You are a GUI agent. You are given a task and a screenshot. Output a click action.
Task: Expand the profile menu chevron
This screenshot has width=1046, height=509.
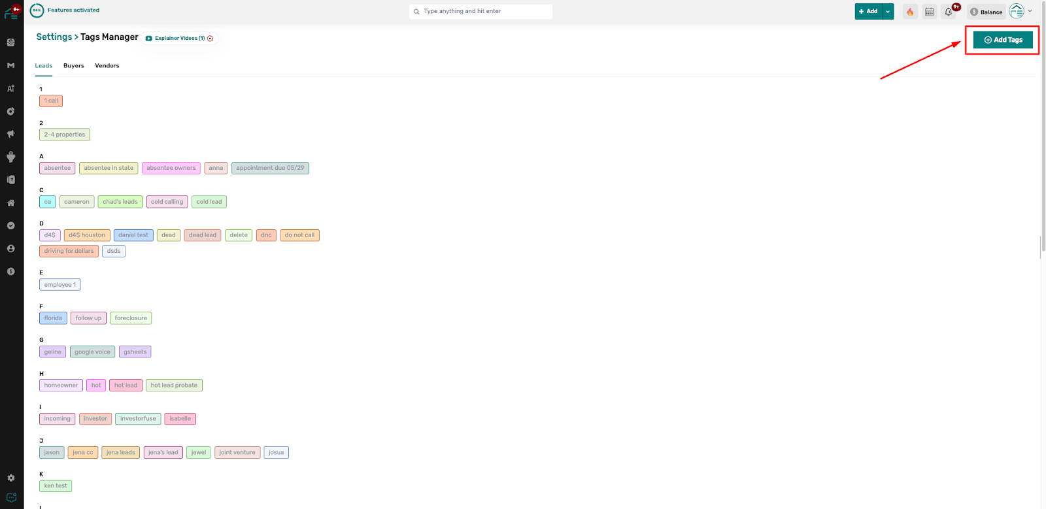coord(1030,11)
